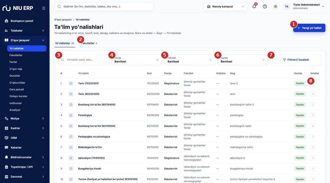The height and width of the screenshot is (183, 330).
Task: Open row actions for Buxgalteriya hisobi
Action: (x=313, y=169)
